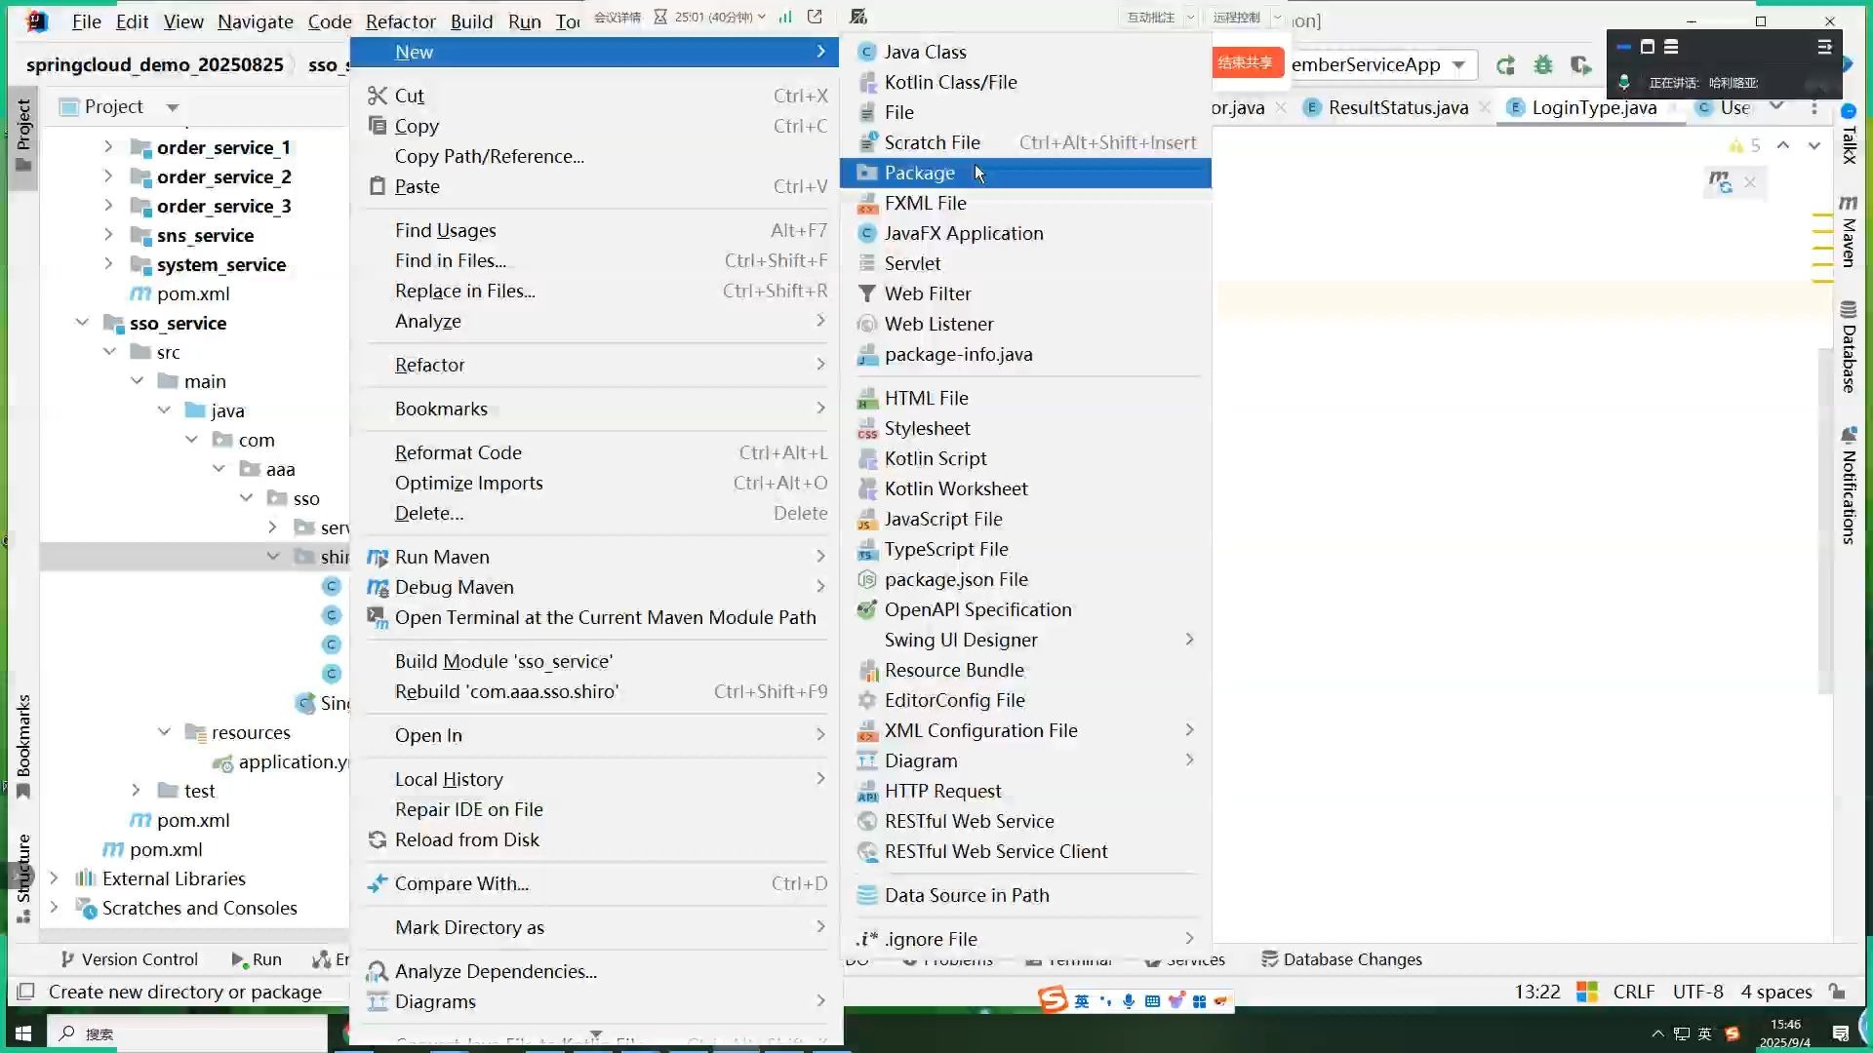The width and height of the screenshot is (1873, 1053).
Task: Click the Debug bug icon in toolbar
Action: (1543, 65)
